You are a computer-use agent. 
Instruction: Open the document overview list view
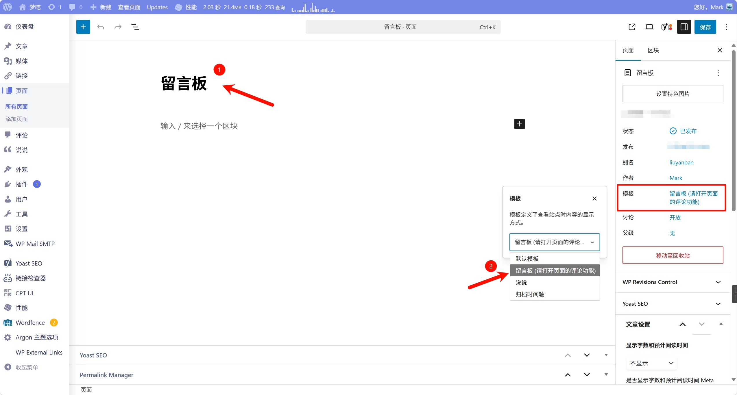[x=135, y=27]
